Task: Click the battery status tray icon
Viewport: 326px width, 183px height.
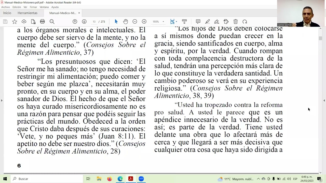Action: point(279,179)
